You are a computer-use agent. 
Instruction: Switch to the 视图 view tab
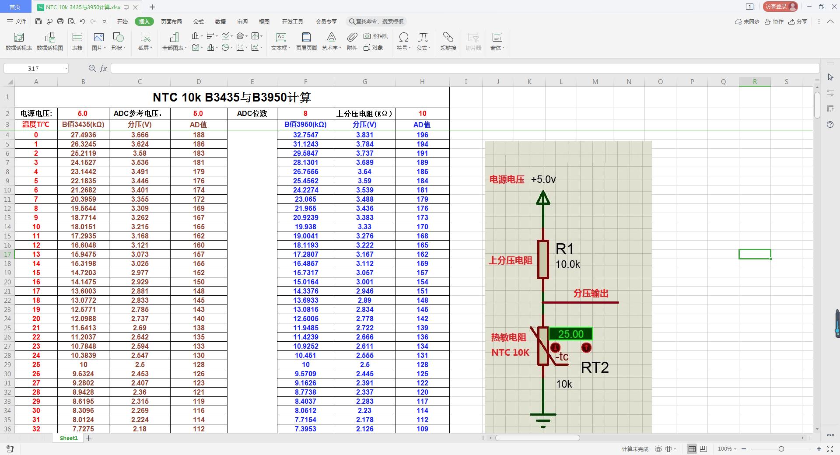264,21
